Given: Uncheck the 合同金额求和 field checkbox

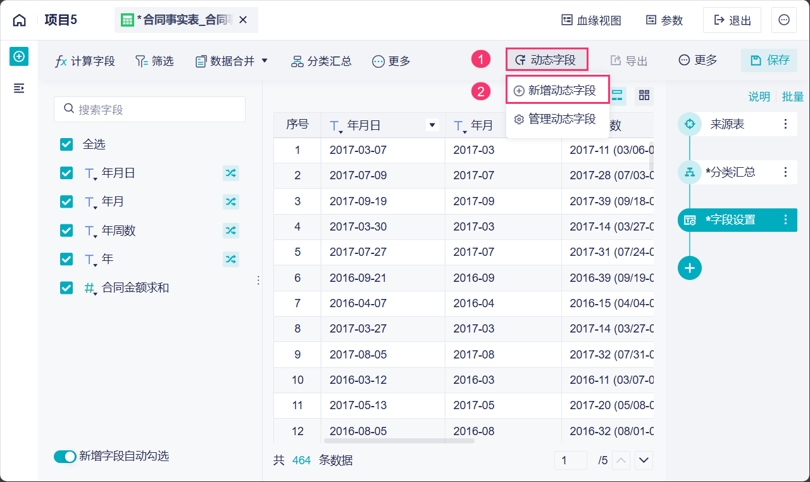Looking at the screenshot, I should click(66, 288).
